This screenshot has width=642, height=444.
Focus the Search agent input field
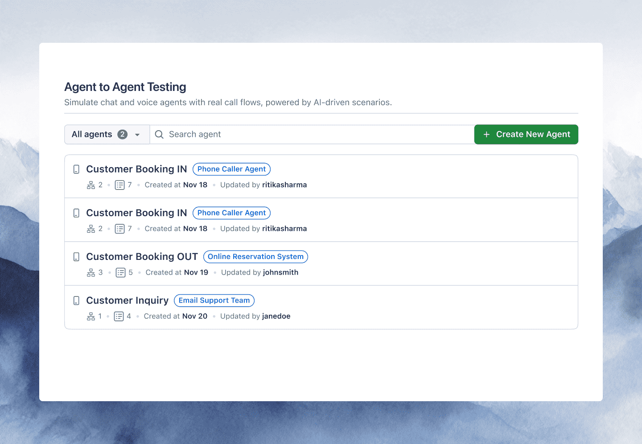(x=312, y=135)
